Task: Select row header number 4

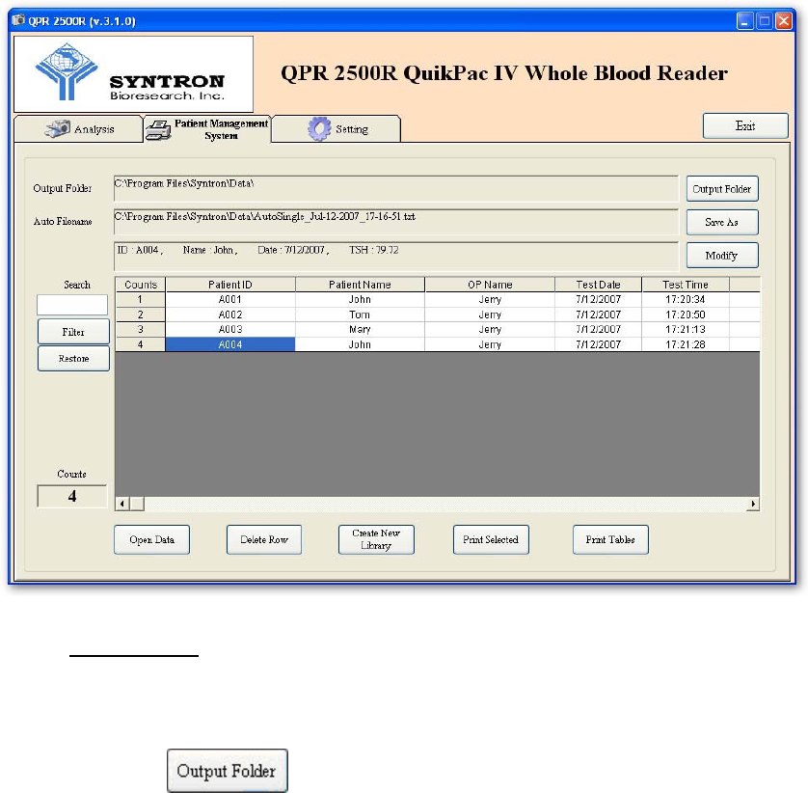Action: (x=140, y=344)
